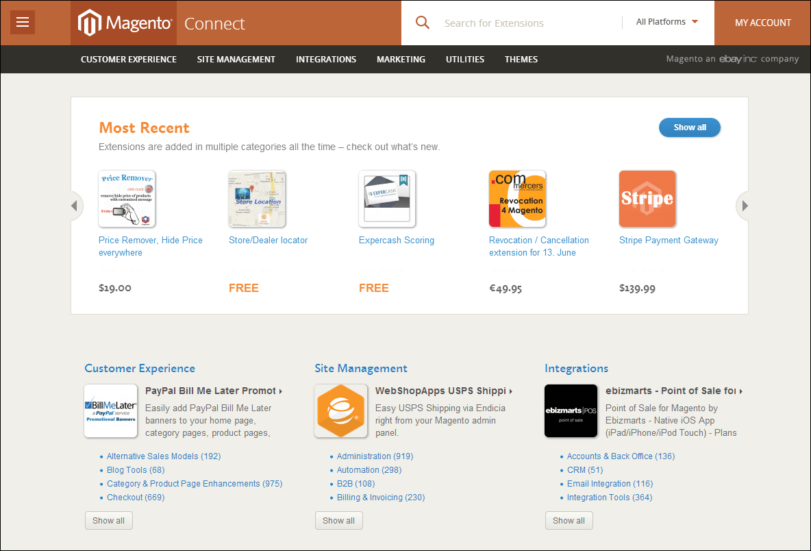The width and height of the screenshot is (811, 551).
Task: Open the Stripe Payment Gateway icon
Action: tap(647, 199)
